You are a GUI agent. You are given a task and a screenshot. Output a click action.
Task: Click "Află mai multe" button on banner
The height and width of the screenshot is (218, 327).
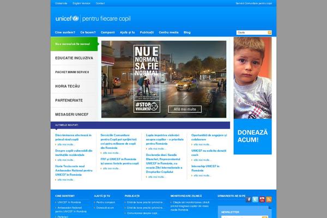tap(185, 109)
